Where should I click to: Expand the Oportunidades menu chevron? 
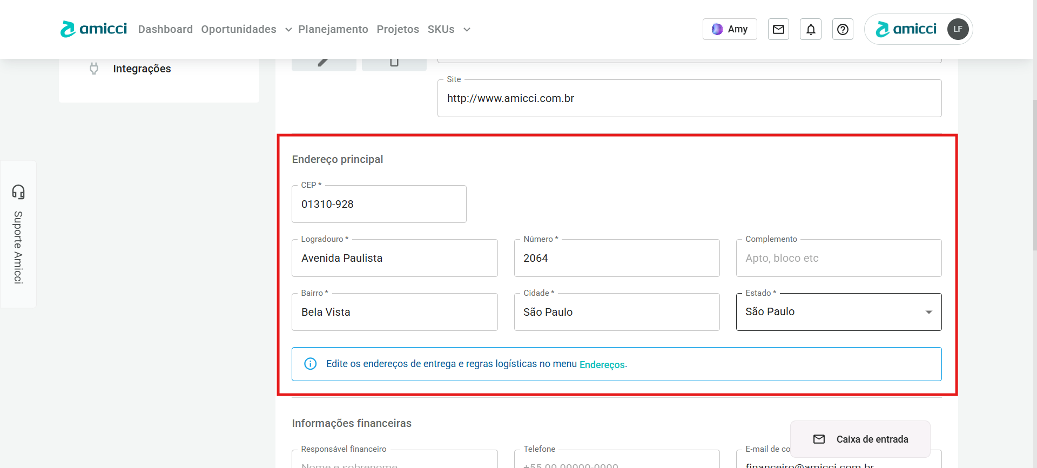288,30
